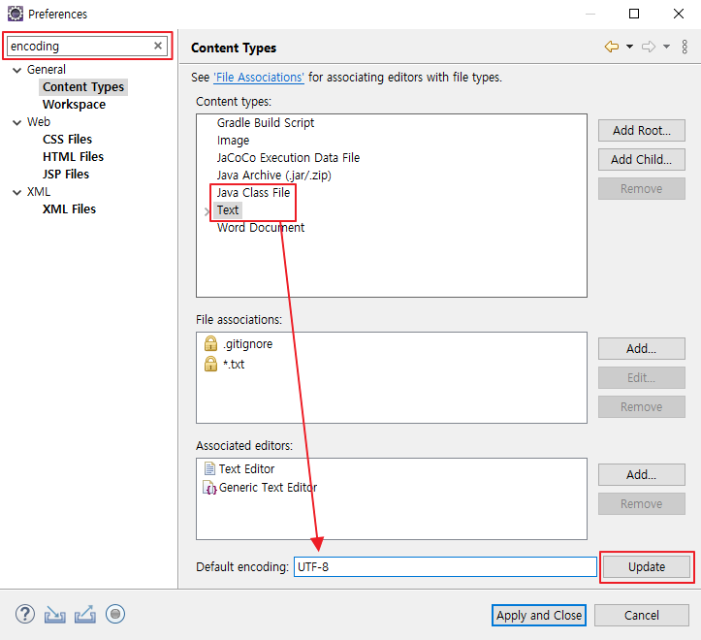
Task: Select .gitignore file association
Action: (247, 344)
